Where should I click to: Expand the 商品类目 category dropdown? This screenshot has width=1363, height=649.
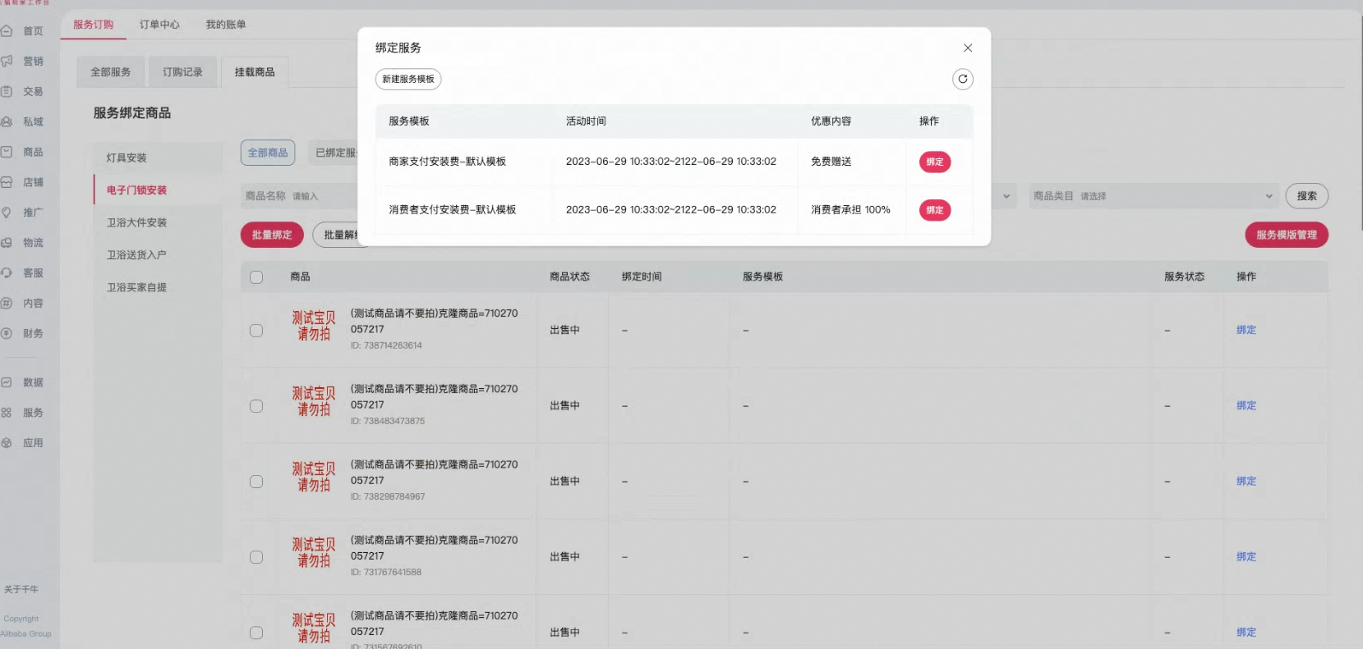(x=1154, y=196)
